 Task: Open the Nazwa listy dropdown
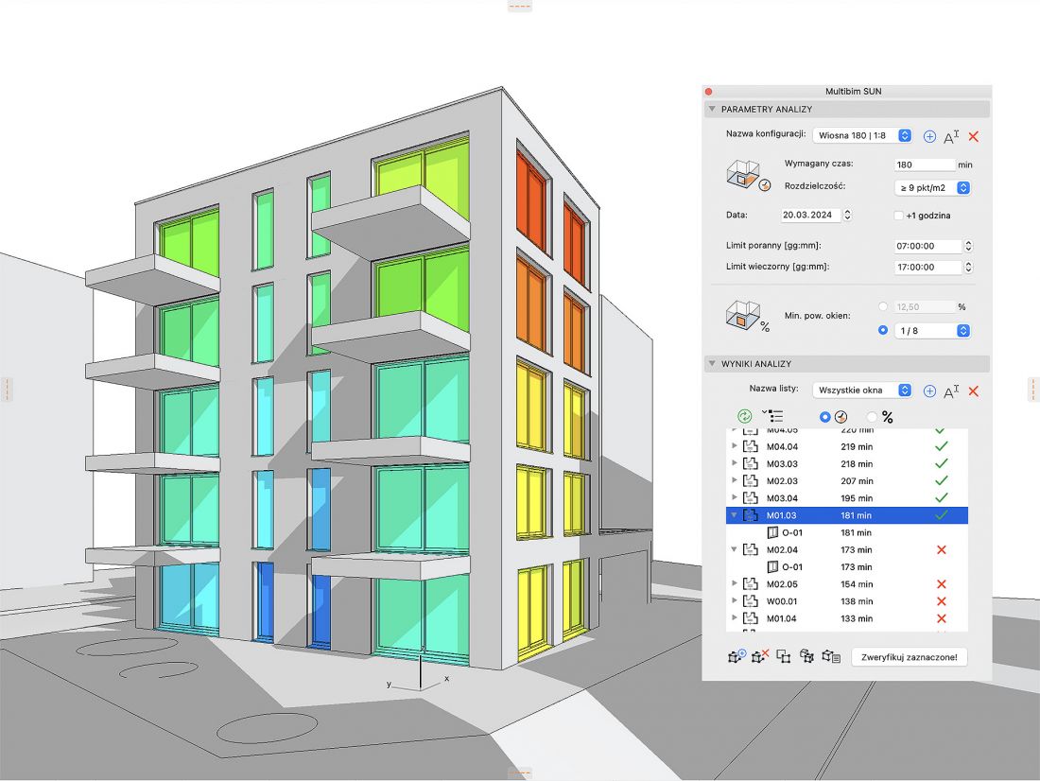(x=862, y=390)
